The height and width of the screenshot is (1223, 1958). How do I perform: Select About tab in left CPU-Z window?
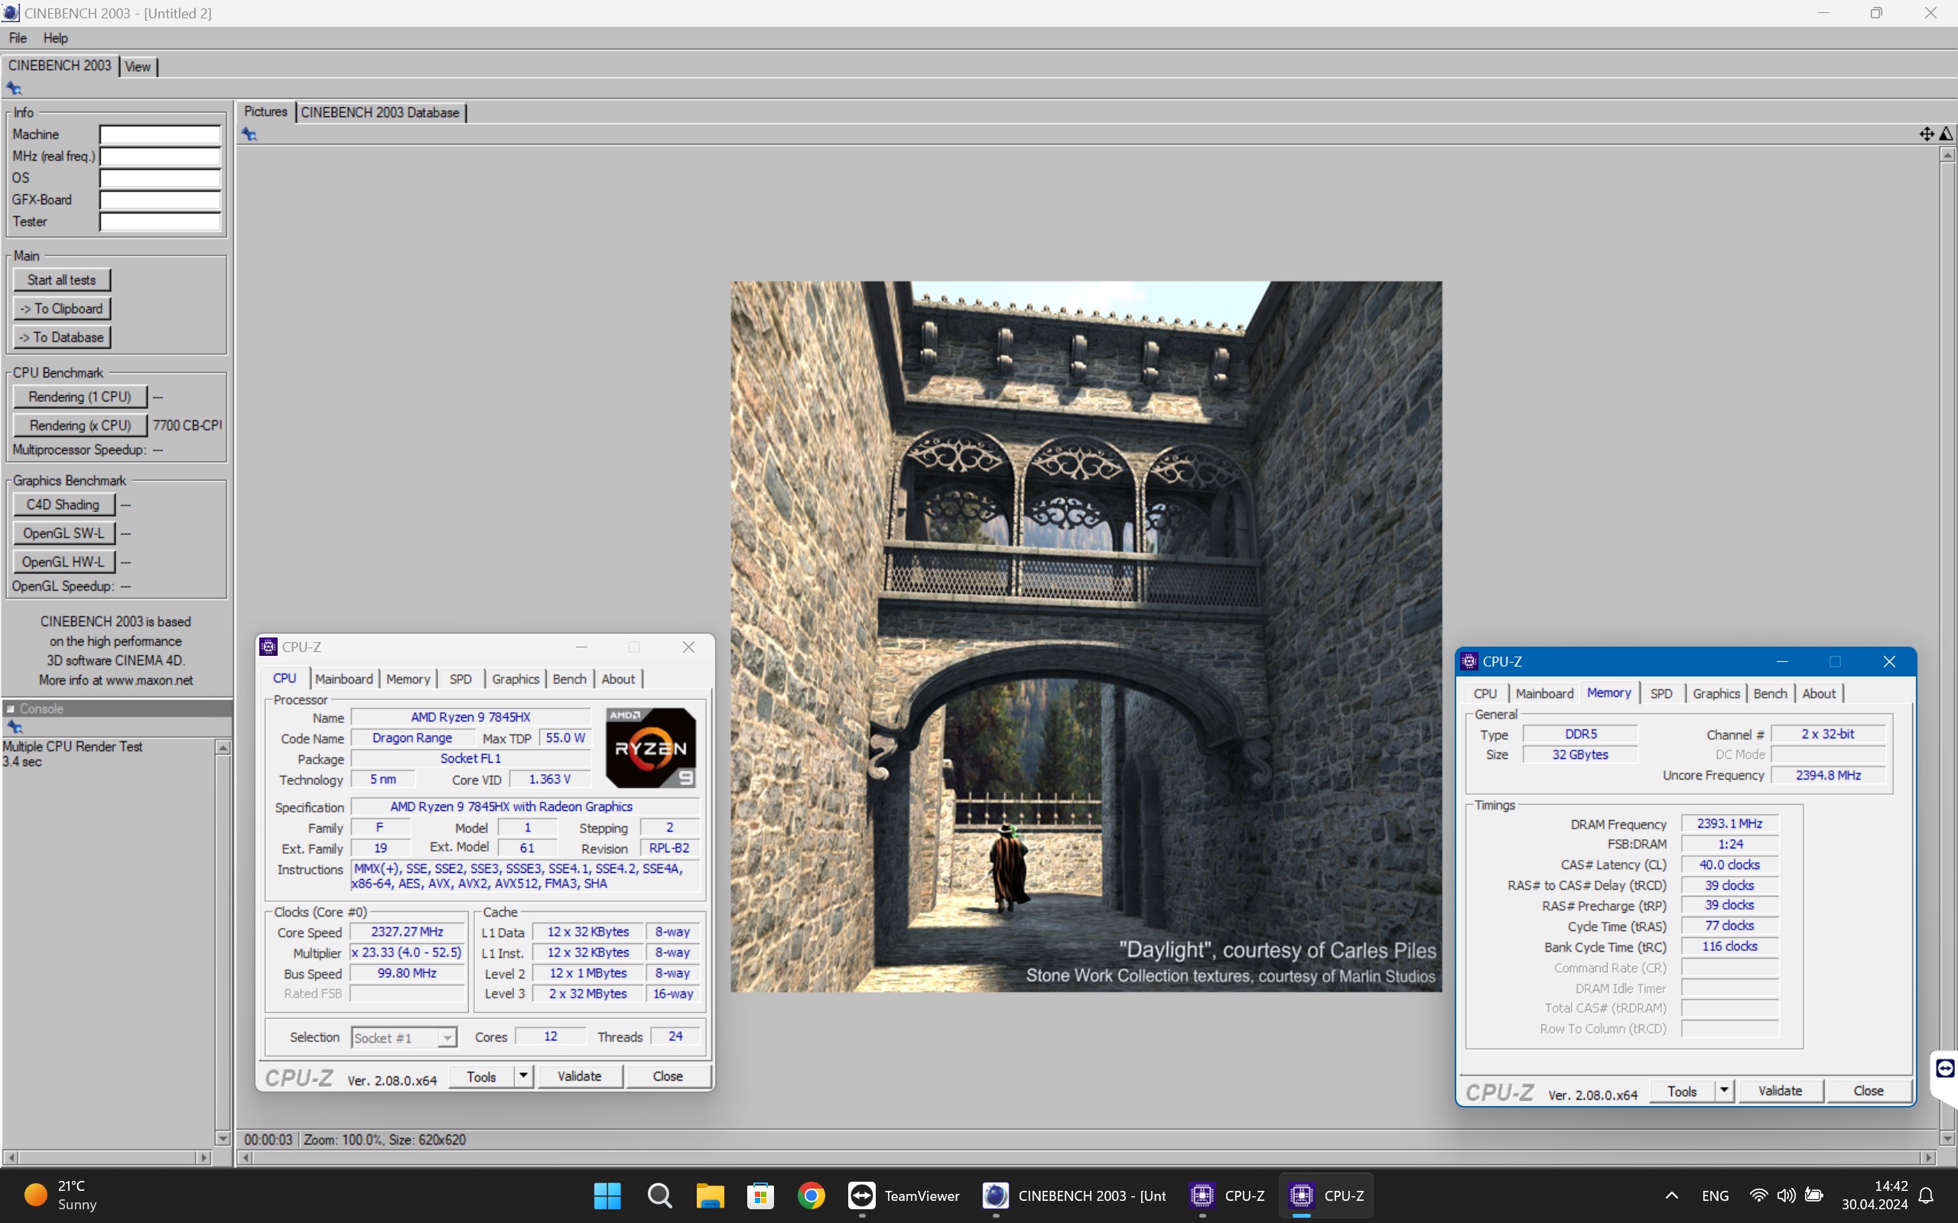[618, 680]
